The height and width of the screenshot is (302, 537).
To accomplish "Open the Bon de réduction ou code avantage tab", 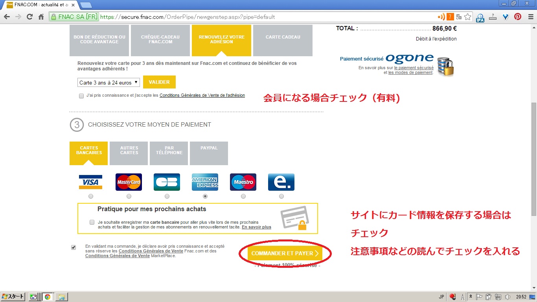I will tap(99, 40).
